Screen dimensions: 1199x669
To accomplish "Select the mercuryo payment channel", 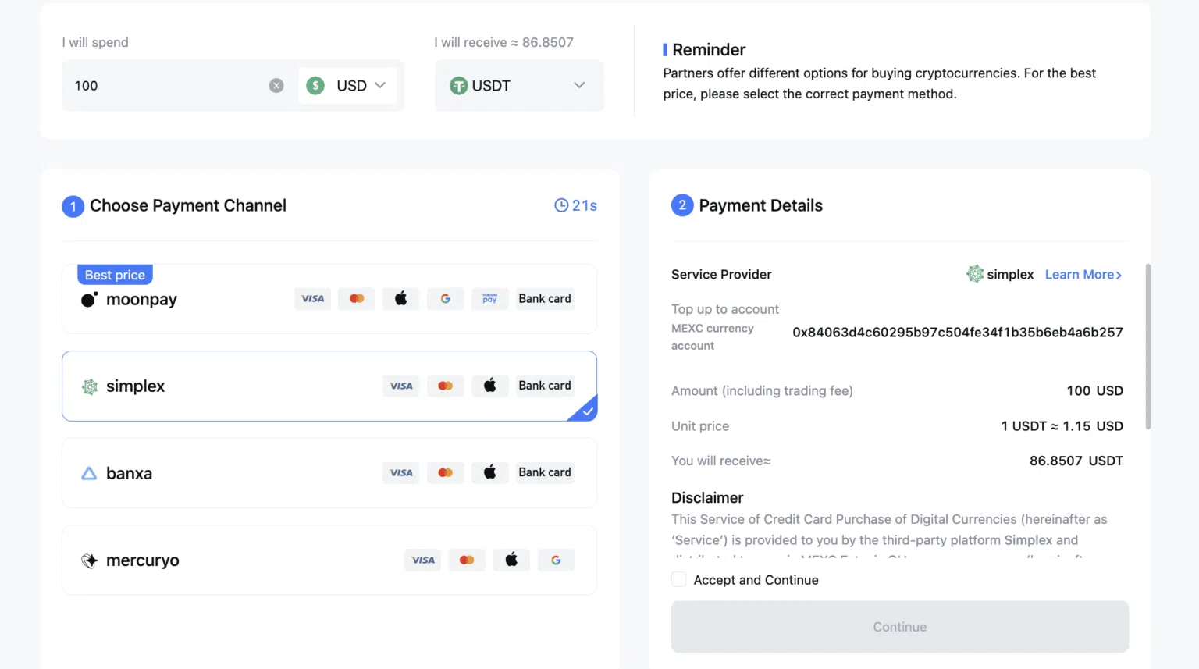I will [x=329, y=560].
